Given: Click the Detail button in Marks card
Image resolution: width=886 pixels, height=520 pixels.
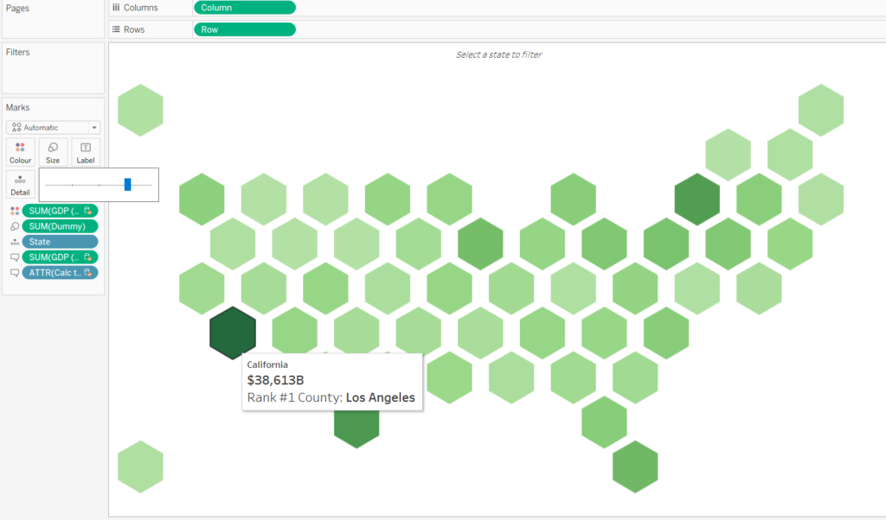Looking at the screenshot, I should (21, 185).
